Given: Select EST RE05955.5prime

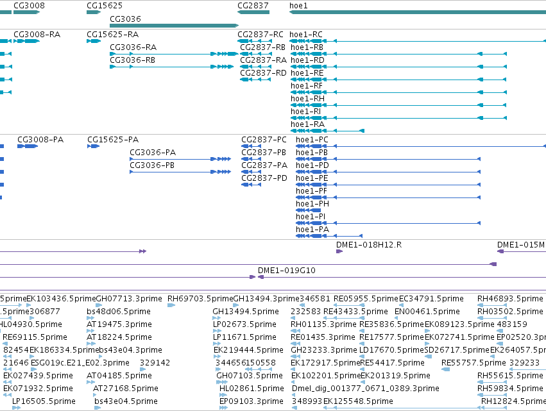Looking at the screenshot, I should click(366, 299).
